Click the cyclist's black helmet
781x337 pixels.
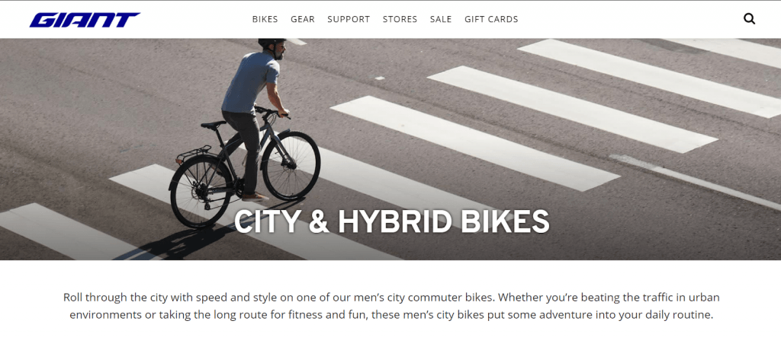click(x=272, y=43)
